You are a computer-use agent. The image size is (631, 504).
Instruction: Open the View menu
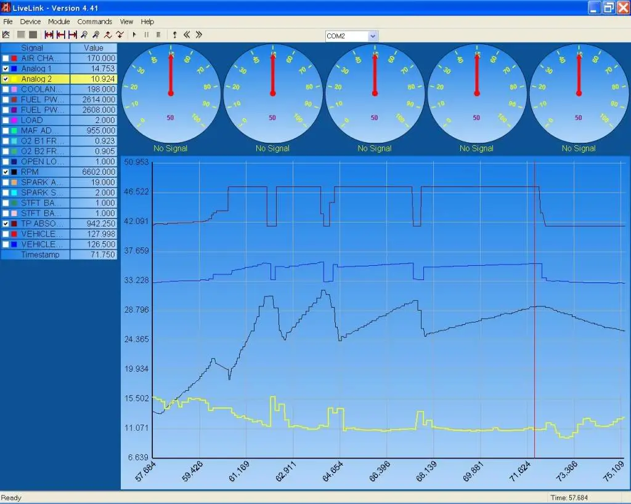pos(126,22)
